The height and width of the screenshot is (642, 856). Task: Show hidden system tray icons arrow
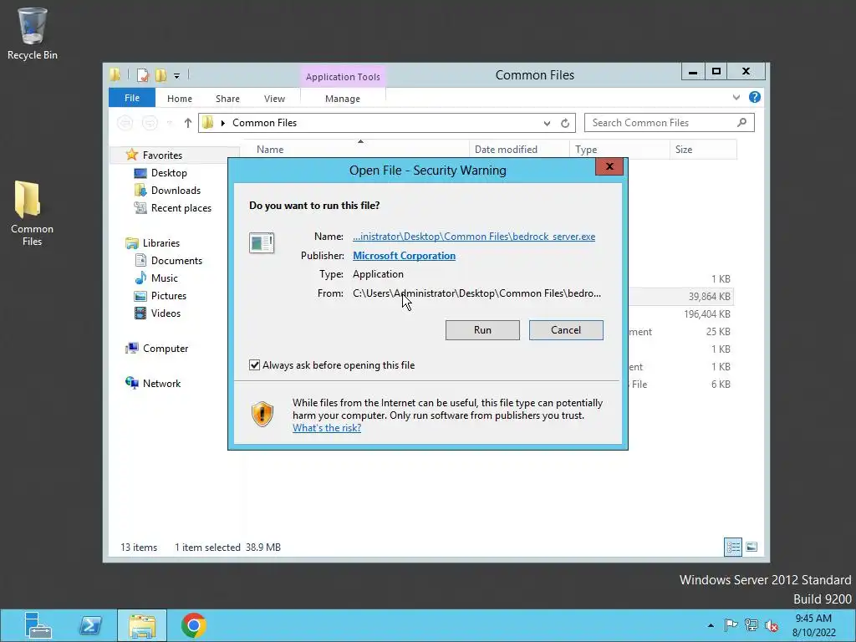coord(711,625)
